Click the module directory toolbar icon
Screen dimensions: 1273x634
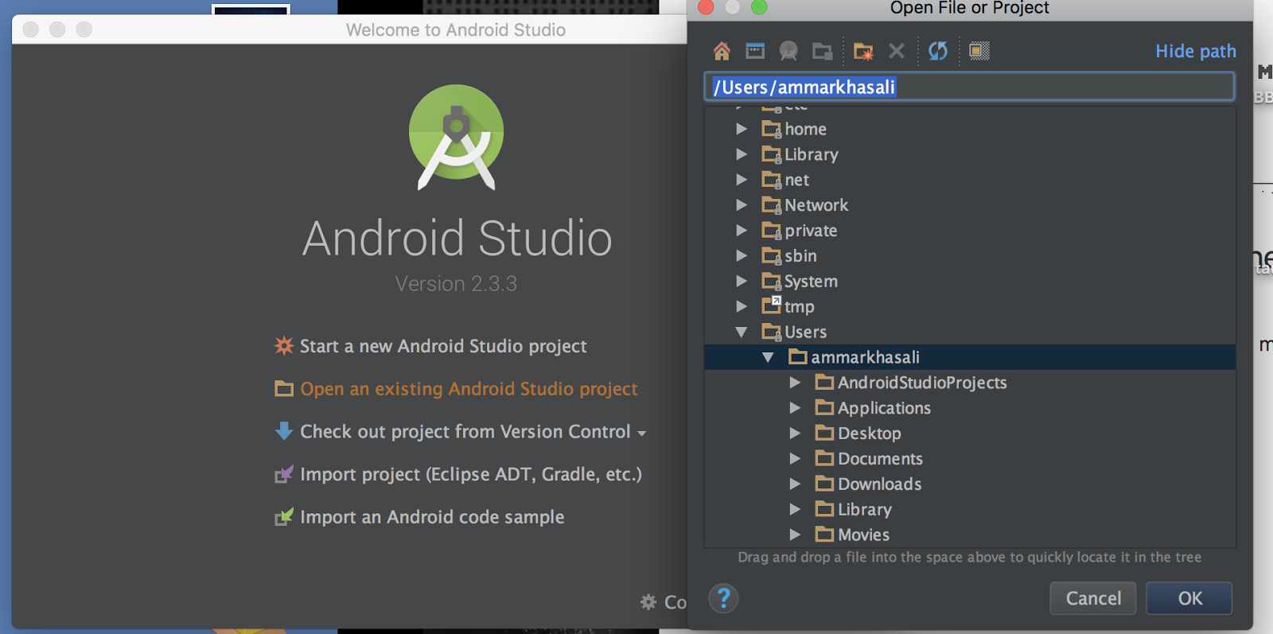pos(822,52)
